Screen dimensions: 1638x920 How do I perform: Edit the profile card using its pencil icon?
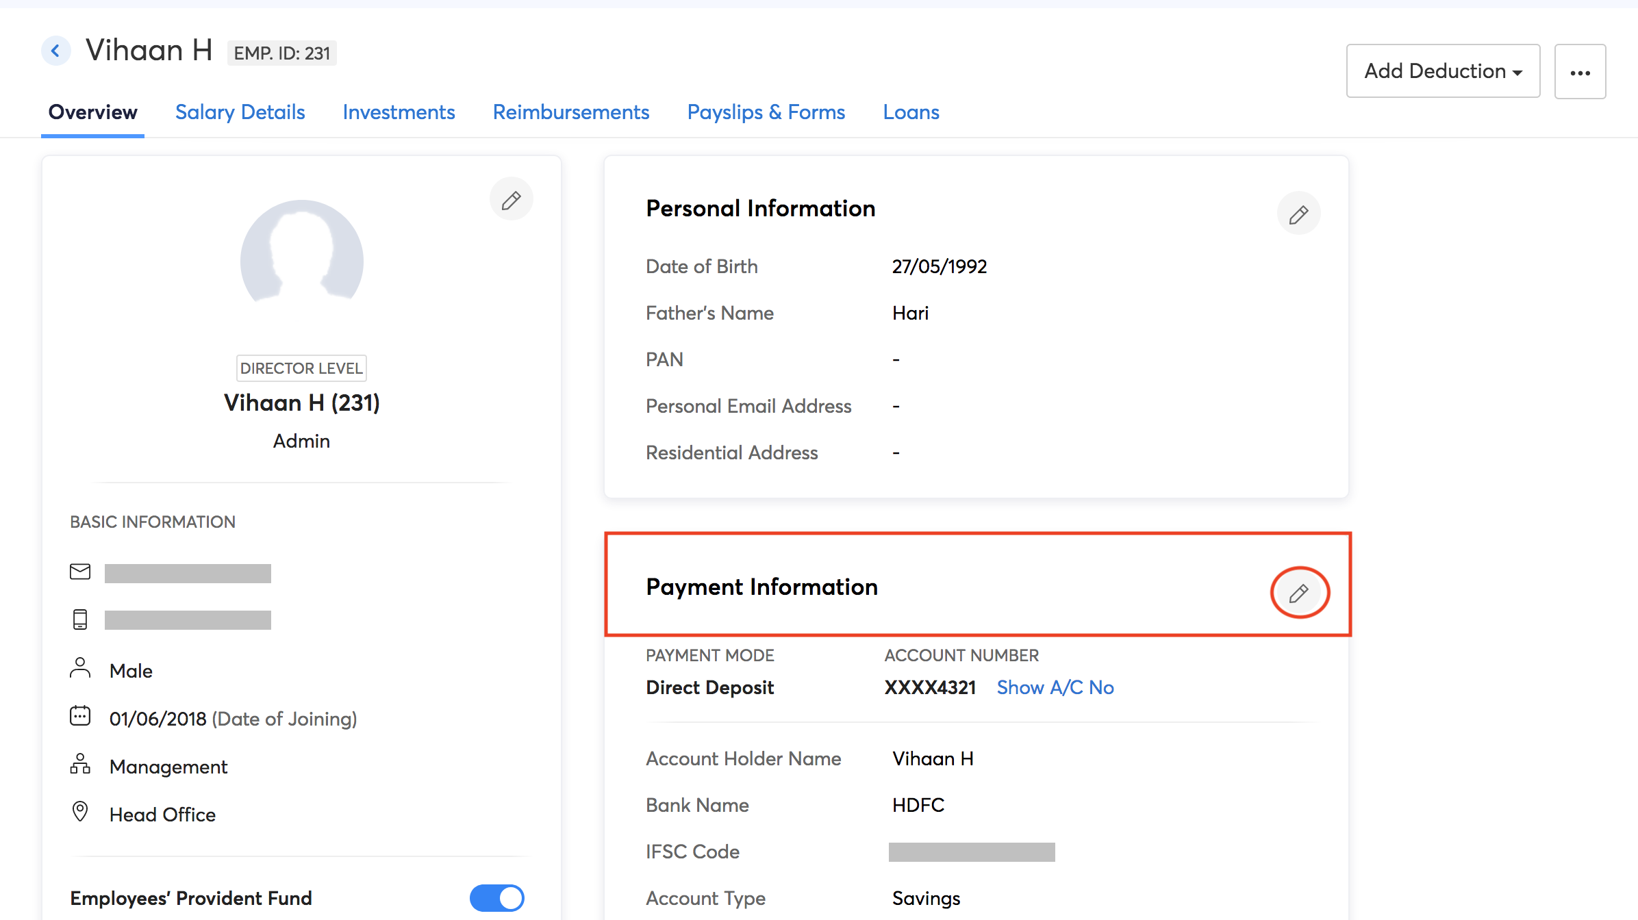511,199
